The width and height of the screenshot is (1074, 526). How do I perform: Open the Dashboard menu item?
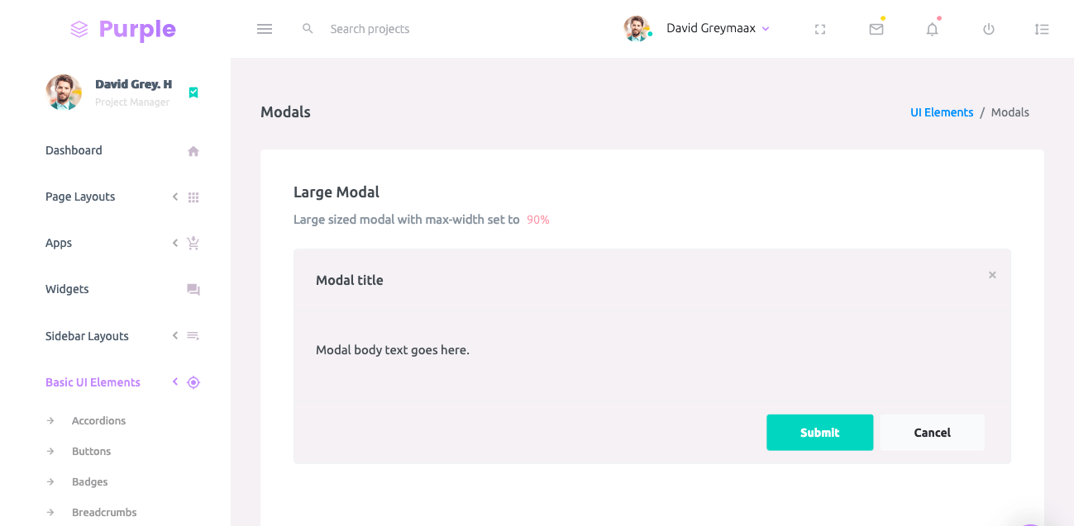(x=74, y=150)
